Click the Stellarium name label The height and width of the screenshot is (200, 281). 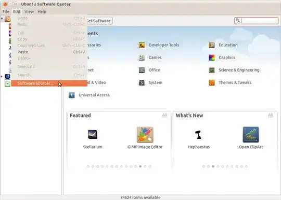93,147
